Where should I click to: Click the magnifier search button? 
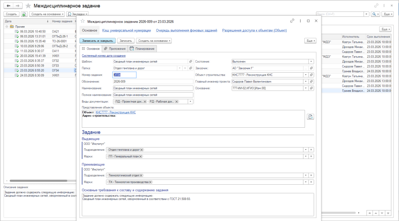375,14
